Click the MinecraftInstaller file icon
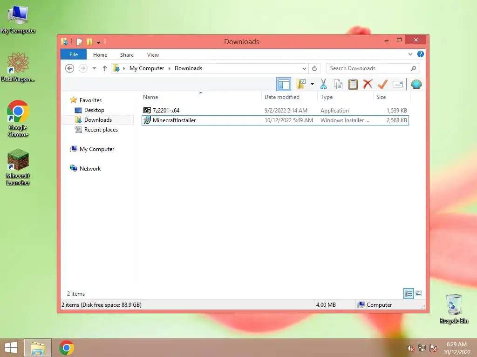The image size is (477, 357). [147, 120]
